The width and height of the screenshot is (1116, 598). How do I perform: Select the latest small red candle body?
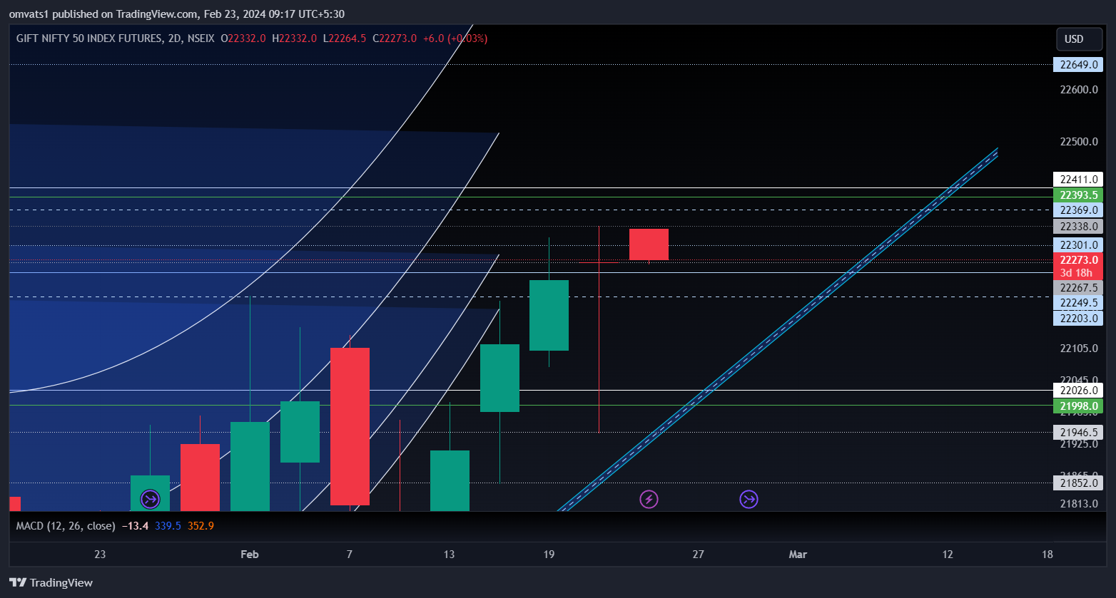(649, 244)
